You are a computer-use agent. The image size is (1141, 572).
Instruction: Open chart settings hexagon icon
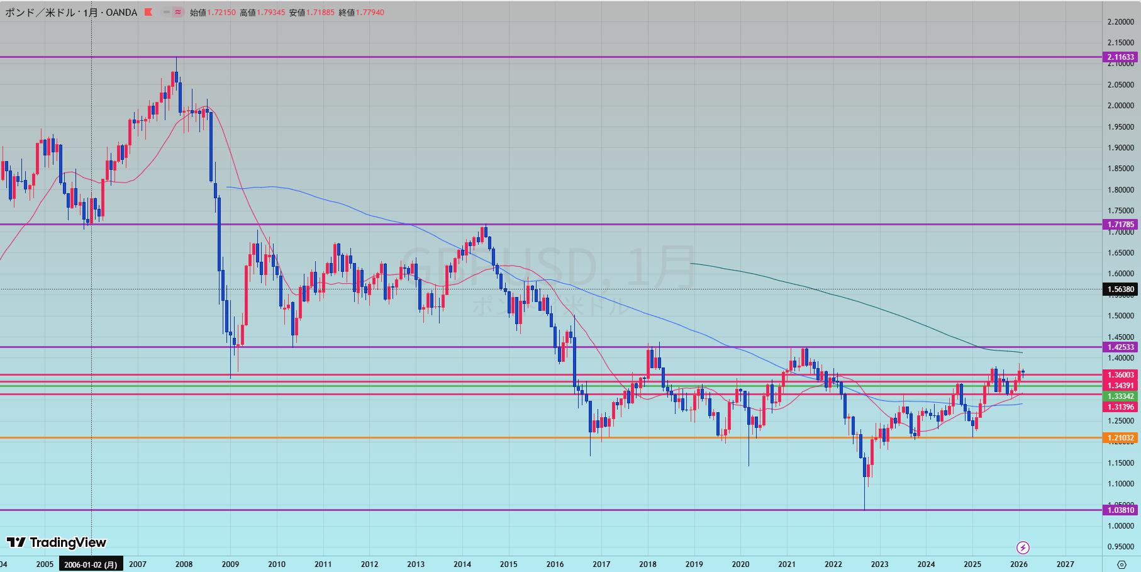(x=1122, y=564)
